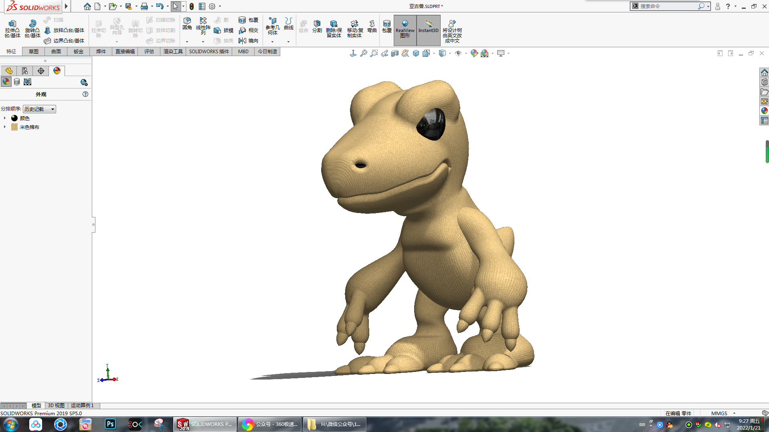Image resolution: width=769 pixels, height=432 pixels.
Task: Print the document using printer icon
Action: point(144,6)
